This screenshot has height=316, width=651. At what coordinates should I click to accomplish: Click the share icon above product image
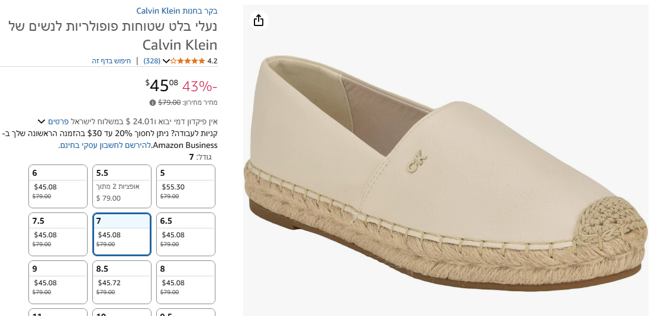click(x=258, y=21)
